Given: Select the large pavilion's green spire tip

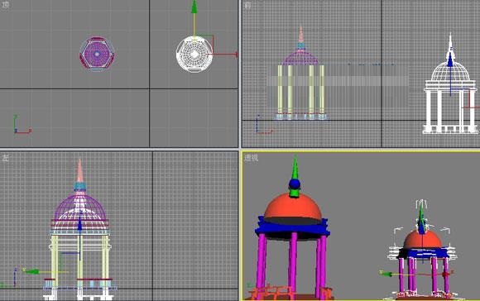Looking at the screenshot, I should pos(295,167).
